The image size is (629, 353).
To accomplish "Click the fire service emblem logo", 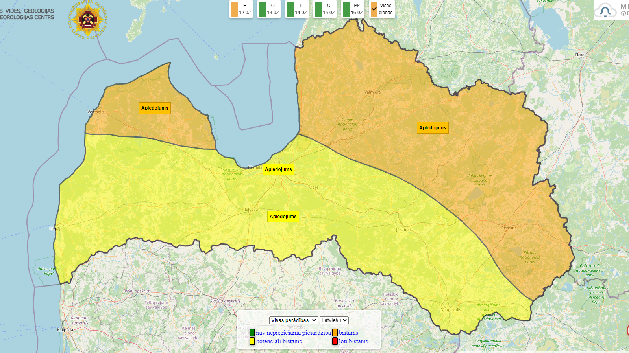I will 88,20.
